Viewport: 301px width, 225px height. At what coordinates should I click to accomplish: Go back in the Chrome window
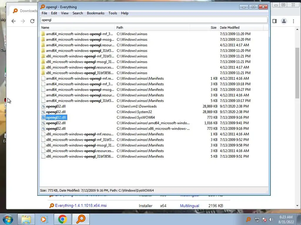[x=14, y=21]
